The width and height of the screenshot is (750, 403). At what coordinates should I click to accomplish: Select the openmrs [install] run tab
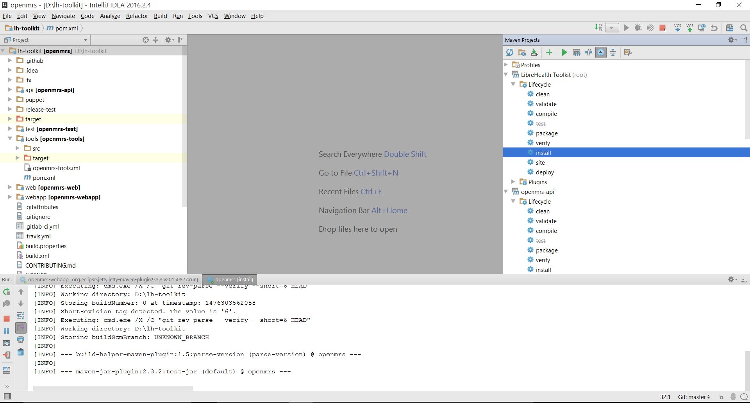click(230, 279)
